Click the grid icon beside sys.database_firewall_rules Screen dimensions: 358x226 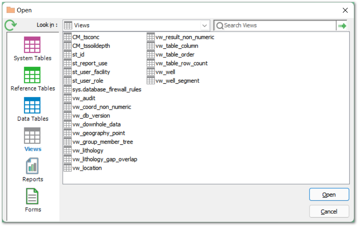coord(68,89)
